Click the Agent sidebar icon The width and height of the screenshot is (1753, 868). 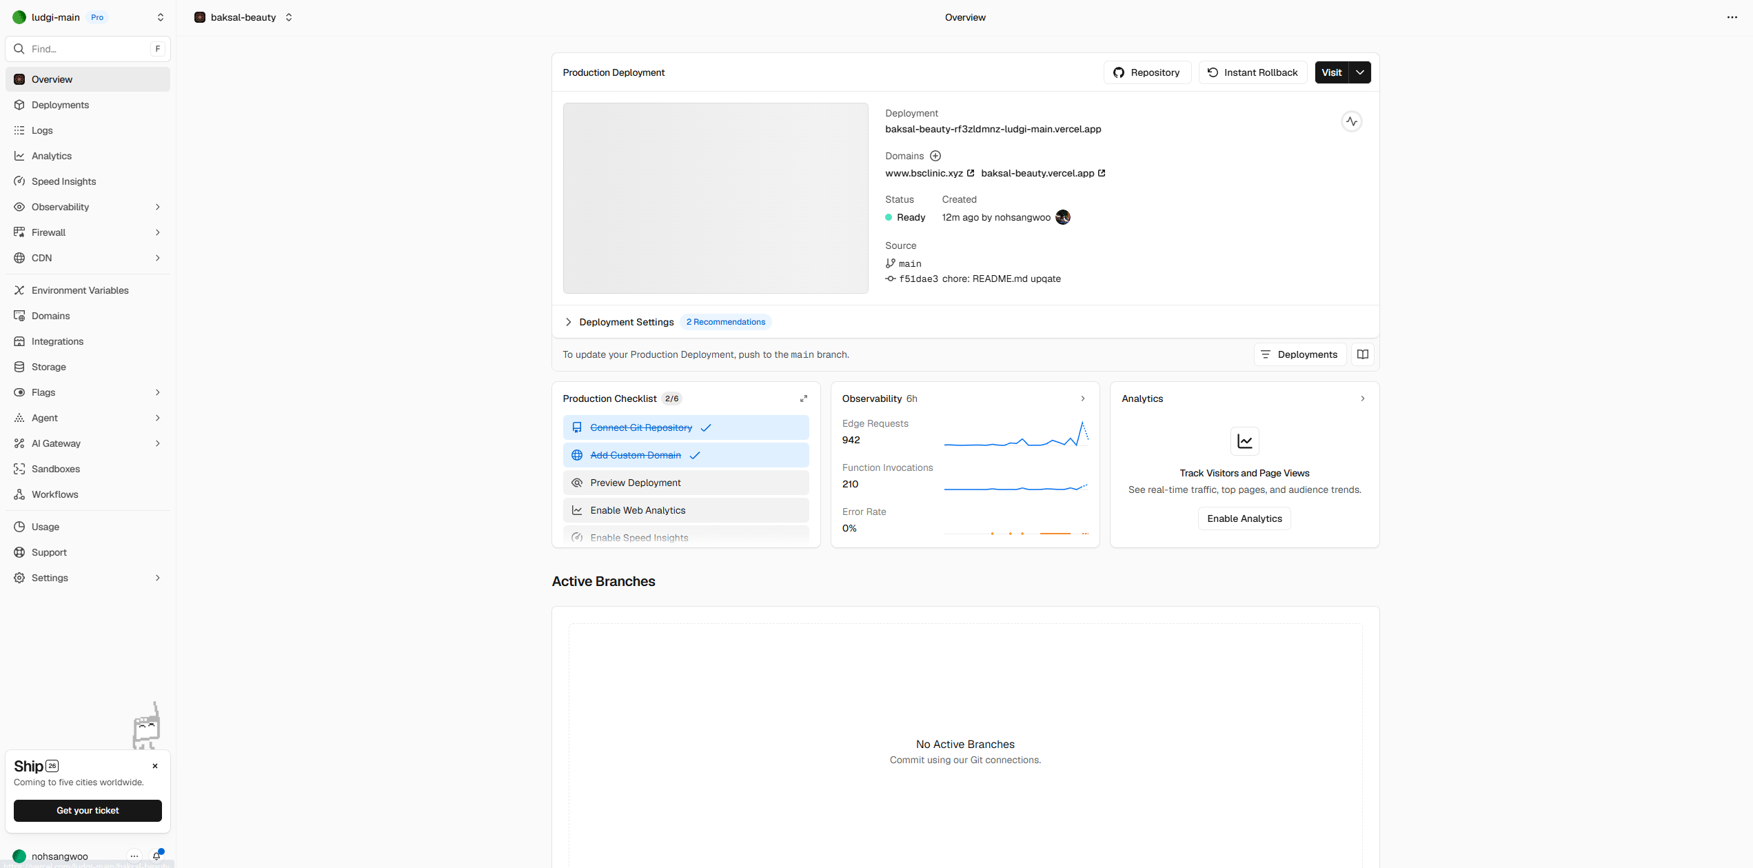pos(19,418)
